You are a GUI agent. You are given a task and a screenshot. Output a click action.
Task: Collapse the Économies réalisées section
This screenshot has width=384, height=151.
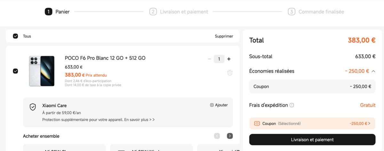click(373, 71)
